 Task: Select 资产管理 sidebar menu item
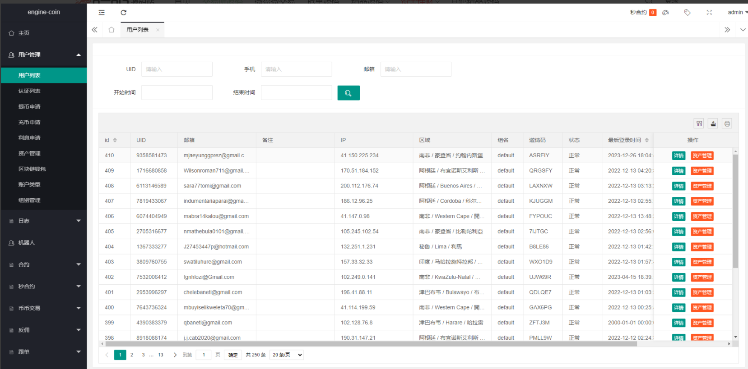pos(29,154)
